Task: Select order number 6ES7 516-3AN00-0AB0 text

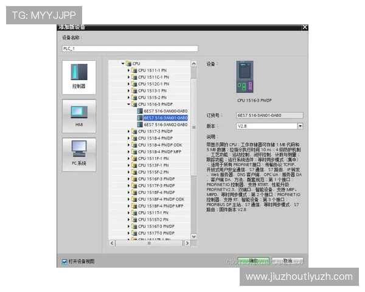Action: coord(165,111)
